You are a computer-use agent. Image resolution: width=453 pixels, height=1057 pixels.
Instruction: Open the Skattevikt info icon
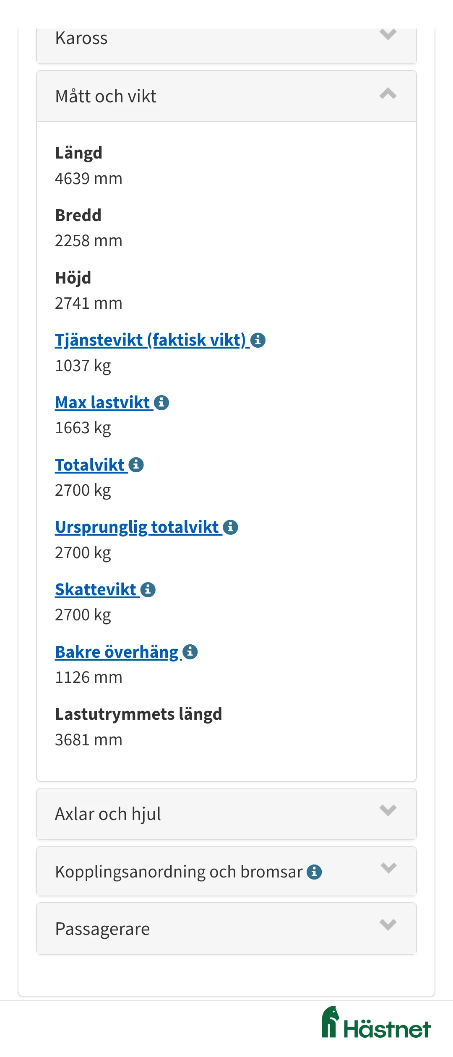[x=148, y=589]
